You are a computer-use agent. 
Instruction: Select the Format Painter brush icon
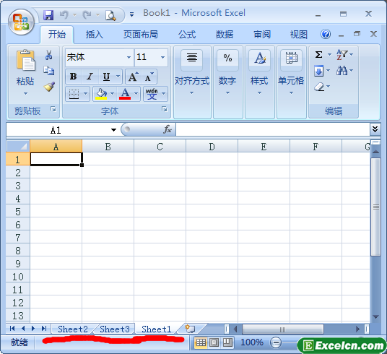[49, 87]
